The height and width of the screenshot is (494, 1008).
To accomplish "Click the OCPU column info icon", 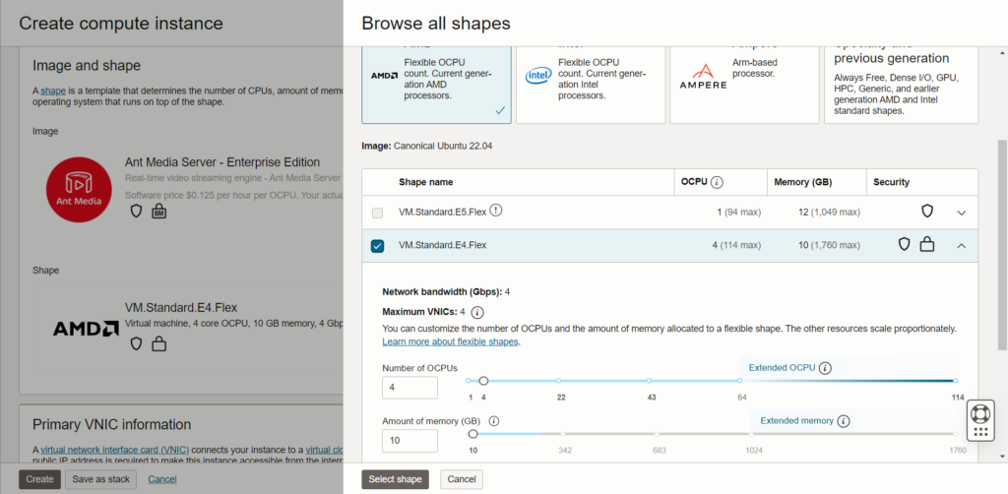I will pos(718,182).
